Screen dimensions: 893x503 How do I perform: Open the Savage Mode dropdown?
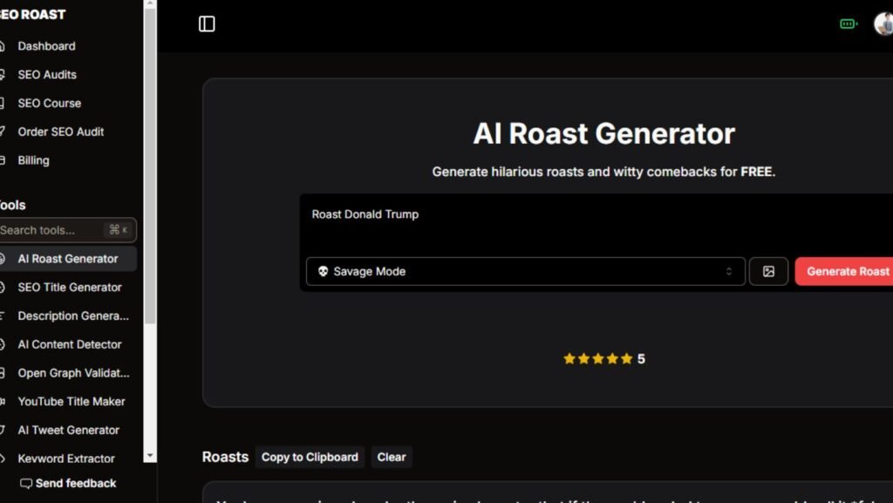525,271
